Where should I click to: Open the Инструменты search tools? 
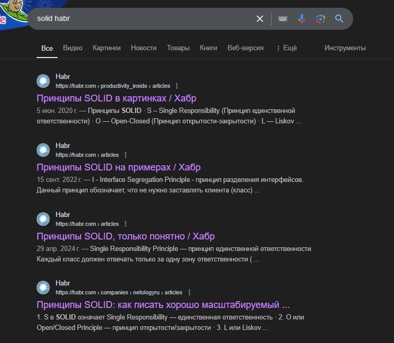tap(345, 48)
